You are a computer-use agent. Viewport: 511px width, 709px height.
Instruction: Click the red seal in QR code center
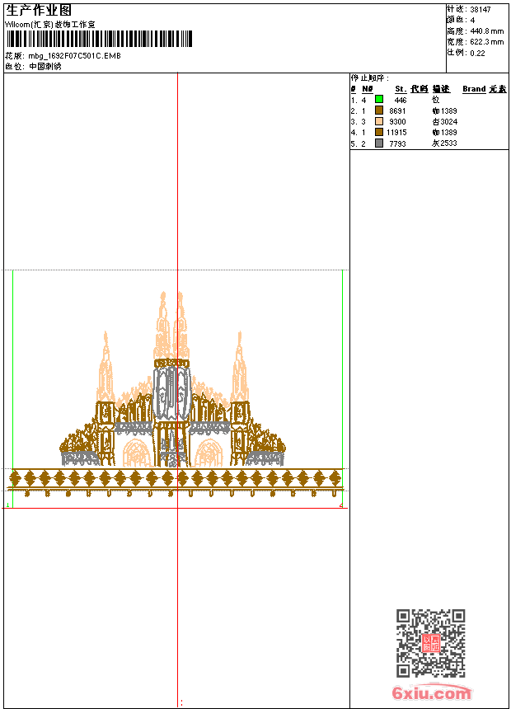(x=430, y=644)
